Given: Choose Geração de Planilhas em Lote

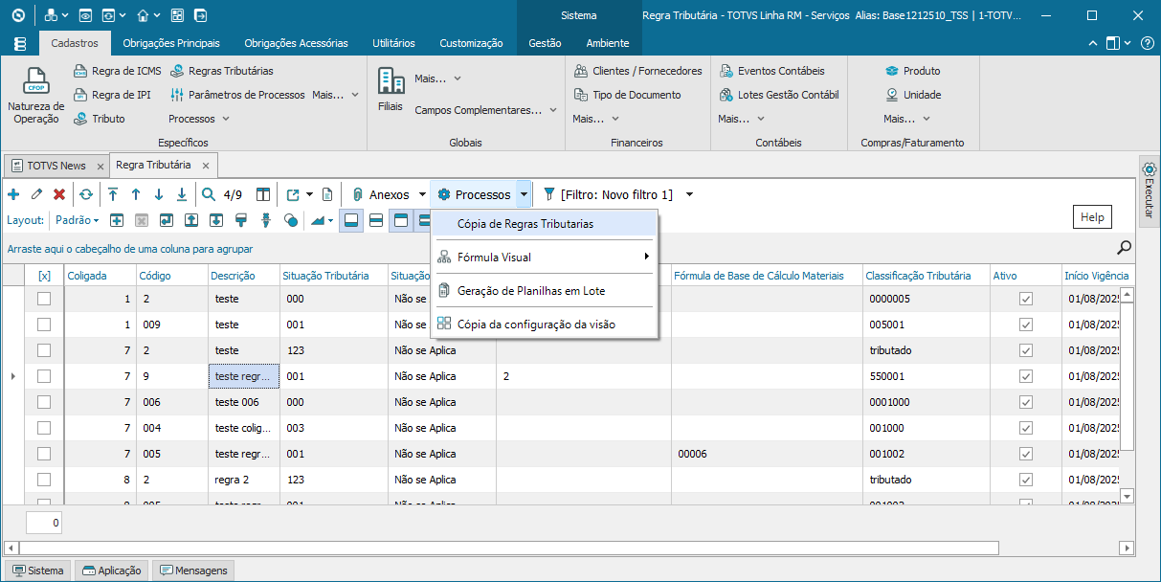Looking at the screenshot, I should click(545, 290).
